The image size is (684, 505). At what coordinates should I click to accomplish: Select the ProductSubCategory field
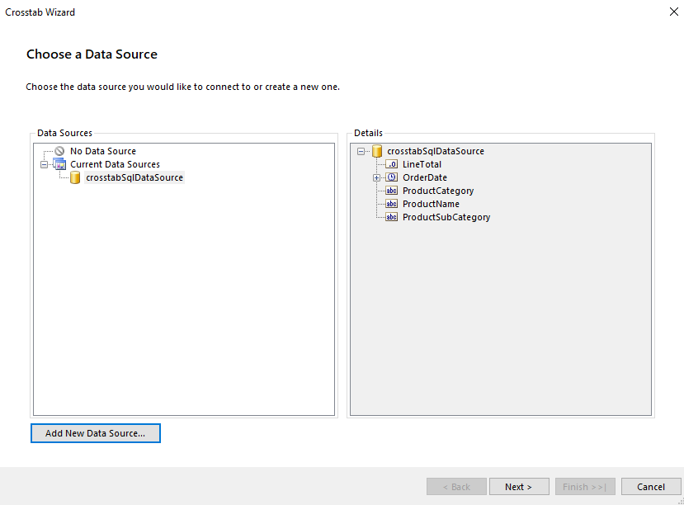[446, 217]
